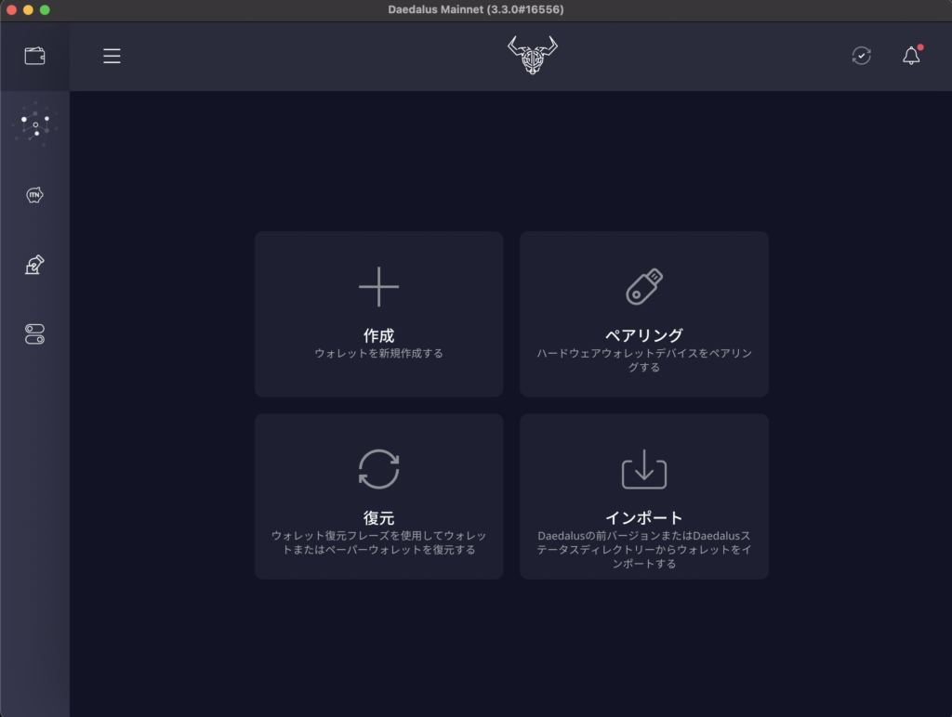Click the ITN rewards piggy bank icon
The image size is (952, 717).
click(34, 195)
